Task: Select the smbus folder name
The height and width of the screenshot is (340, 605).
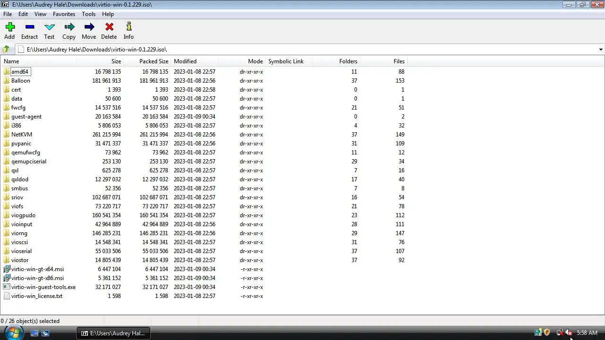Action: 19,188
